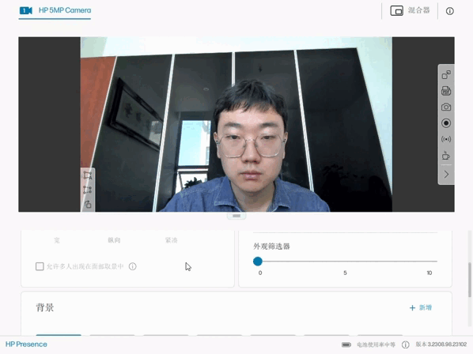Start recording with the record circle icon
473x354 pixels.
coord(446,123)
